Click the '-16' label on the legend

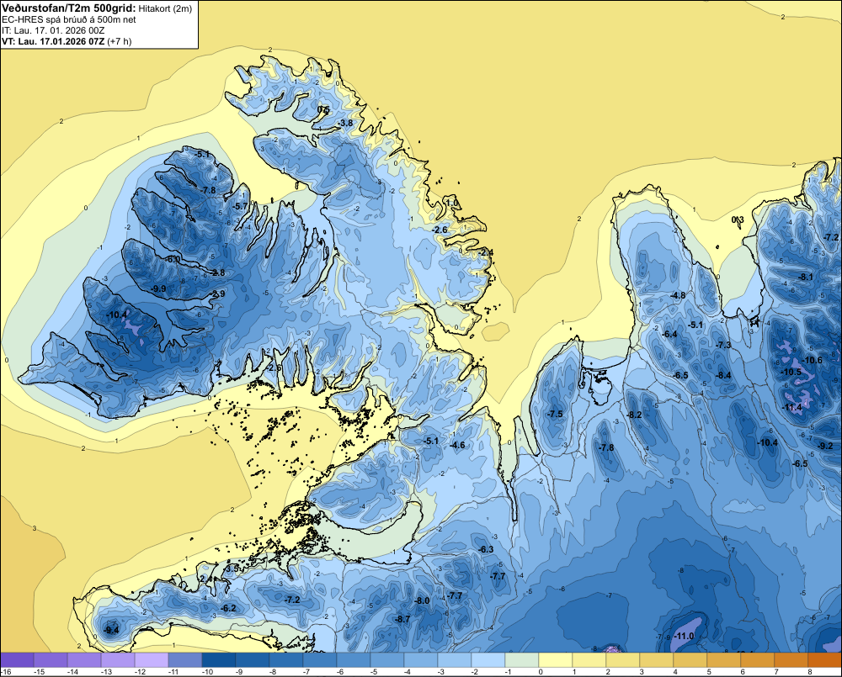[x=6, y=672]
